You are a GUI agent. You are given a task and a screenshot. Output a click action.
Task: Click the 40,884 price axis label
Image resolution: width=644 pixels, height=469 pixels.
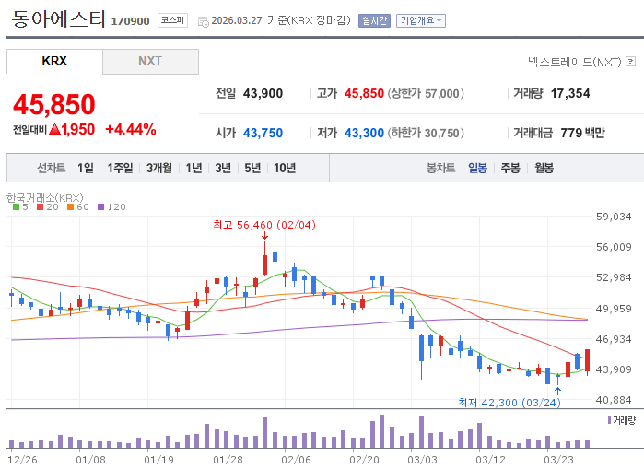(614, 400)
